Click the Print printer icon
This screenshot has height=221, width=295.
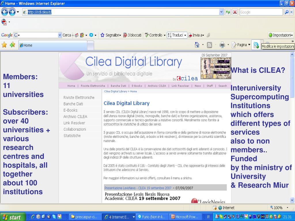[222, 45]
